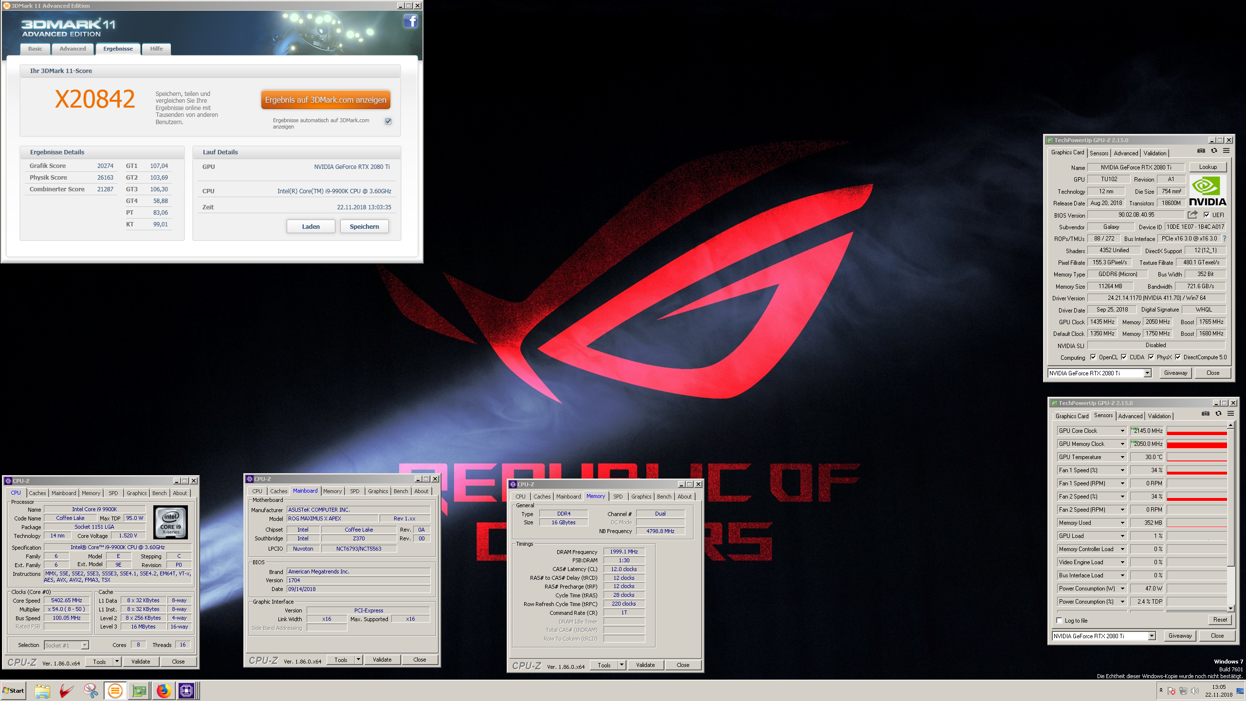1246x701 pixels.
Task: Click the Start button
Action: point(14,691)
